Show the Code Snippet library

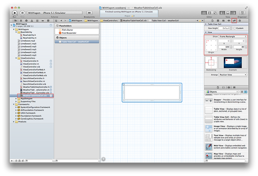(x=223, y=87)
